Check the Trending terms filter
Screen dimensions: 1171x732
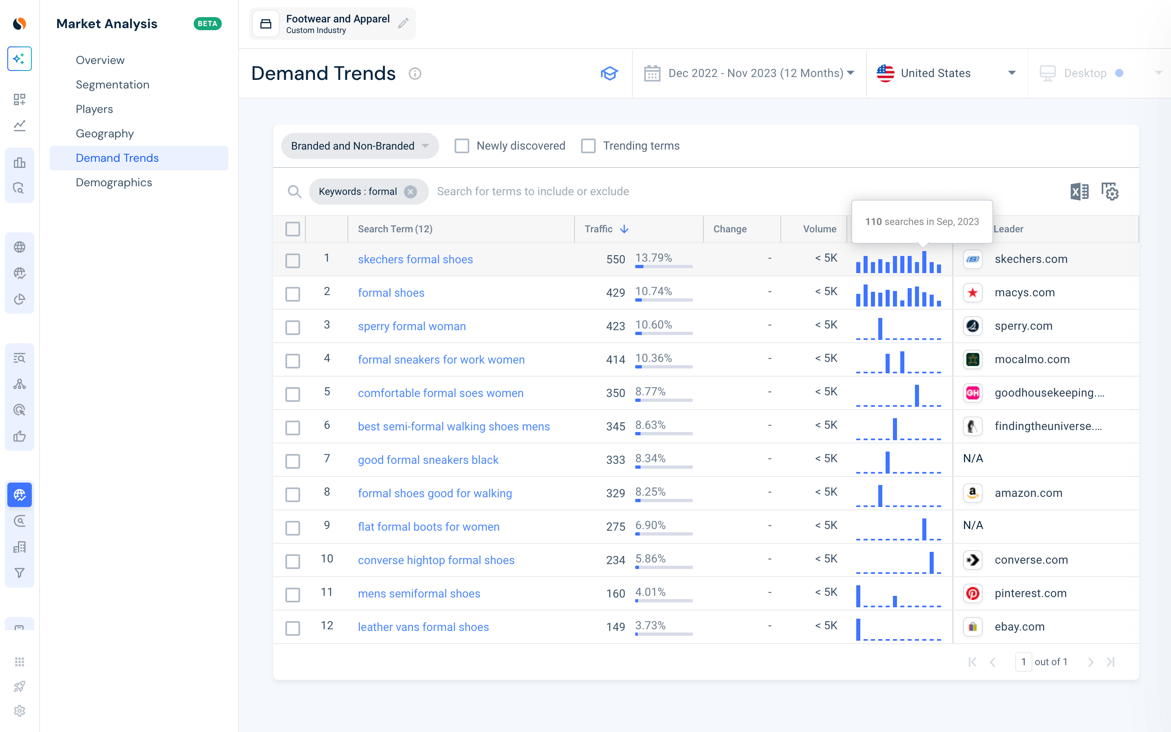(x=588, y=145)
